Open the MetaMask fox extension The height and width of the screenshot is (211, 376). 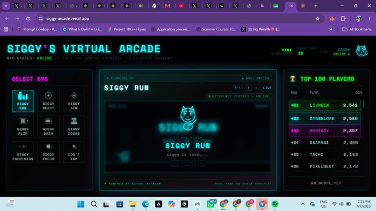332,18
